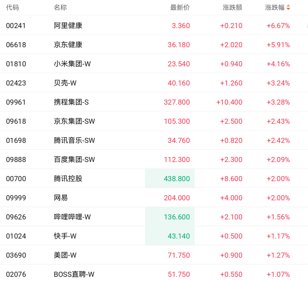
Task: Select 腾讯音乐-SW stock row
Action: point(154,140)
